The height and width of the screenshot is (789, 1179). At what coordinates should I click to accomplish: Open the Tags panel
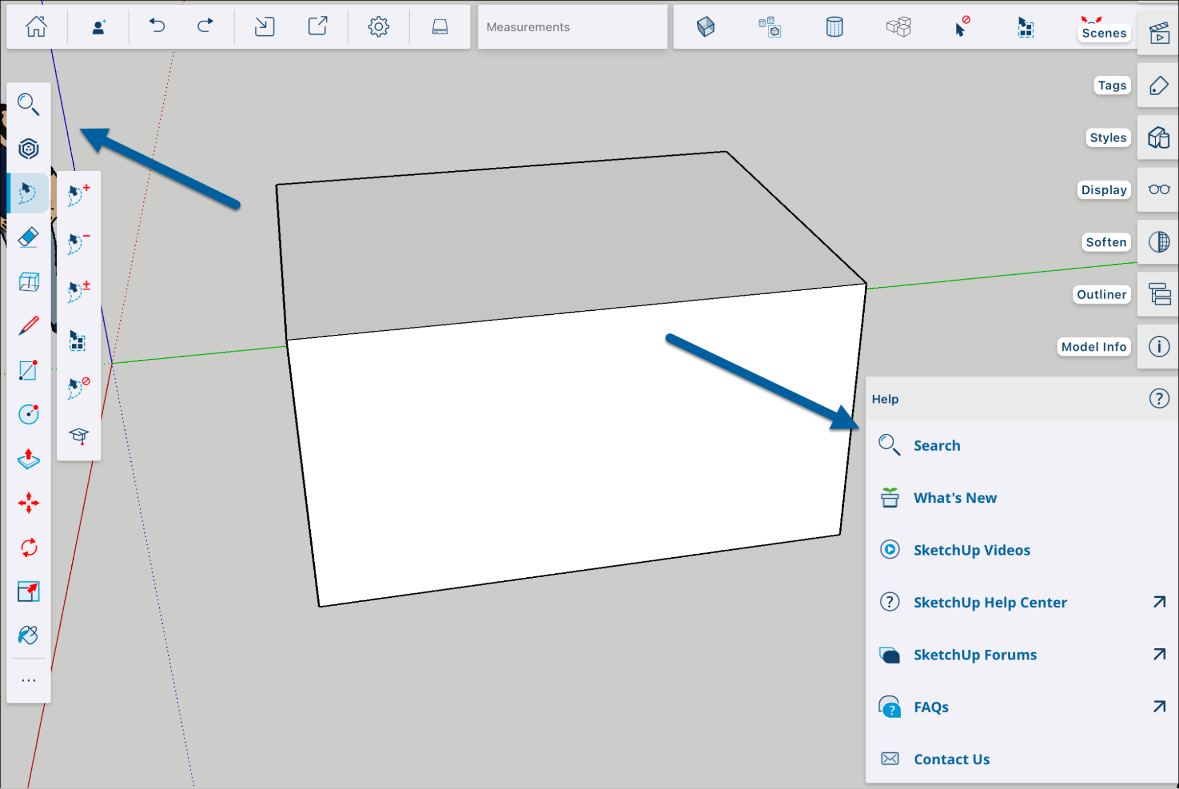coord(1158,86)
